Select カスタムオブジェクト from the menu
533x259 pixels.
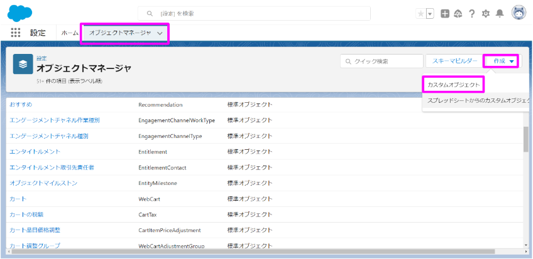pyautogui.click(x=454, y=84)
